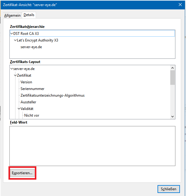The image size is (186, 196).
Task: Select the Details tab
Action: click(29, 15)
